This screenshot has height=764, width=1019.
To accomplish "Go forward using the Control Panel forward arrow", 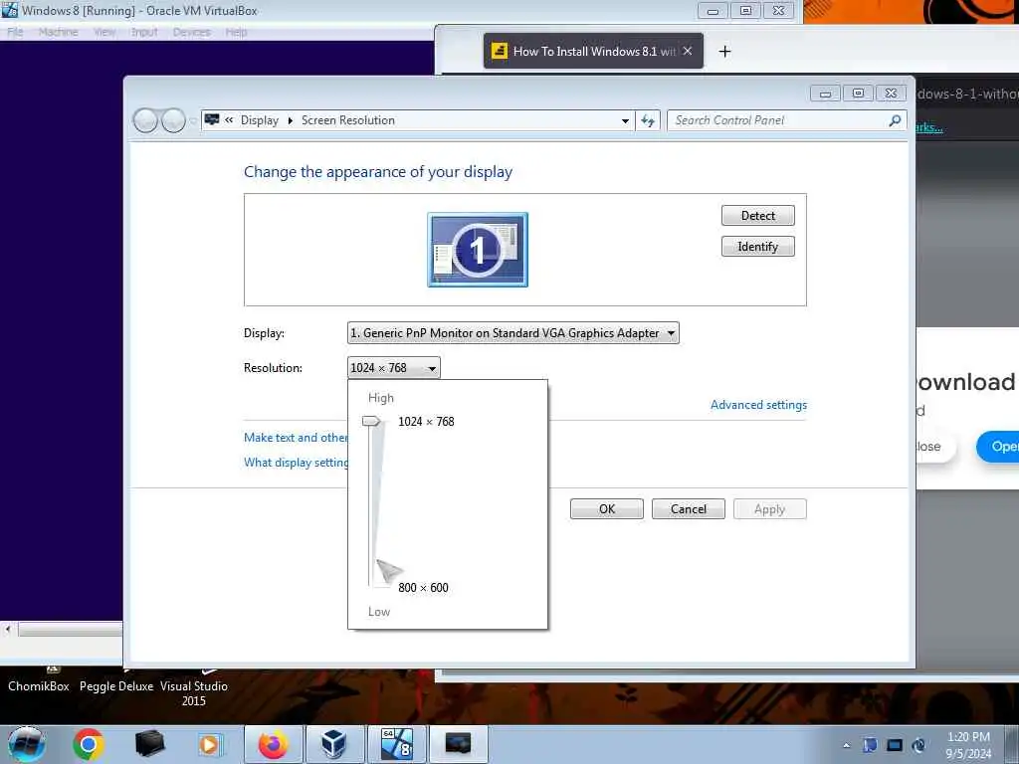I will 173,120.
